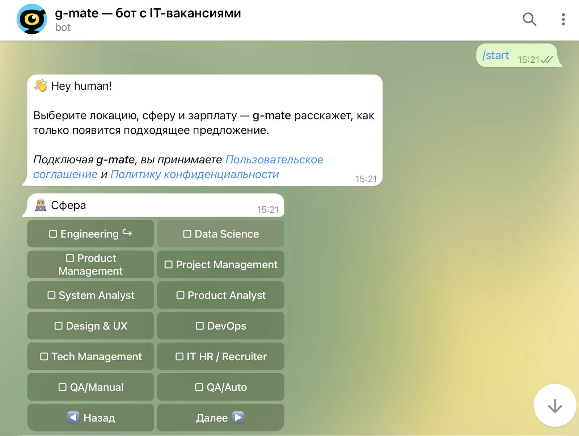Open bot profile via the g-mate title
This screenshot has height=436, width=579.
(x=148, y=13)
